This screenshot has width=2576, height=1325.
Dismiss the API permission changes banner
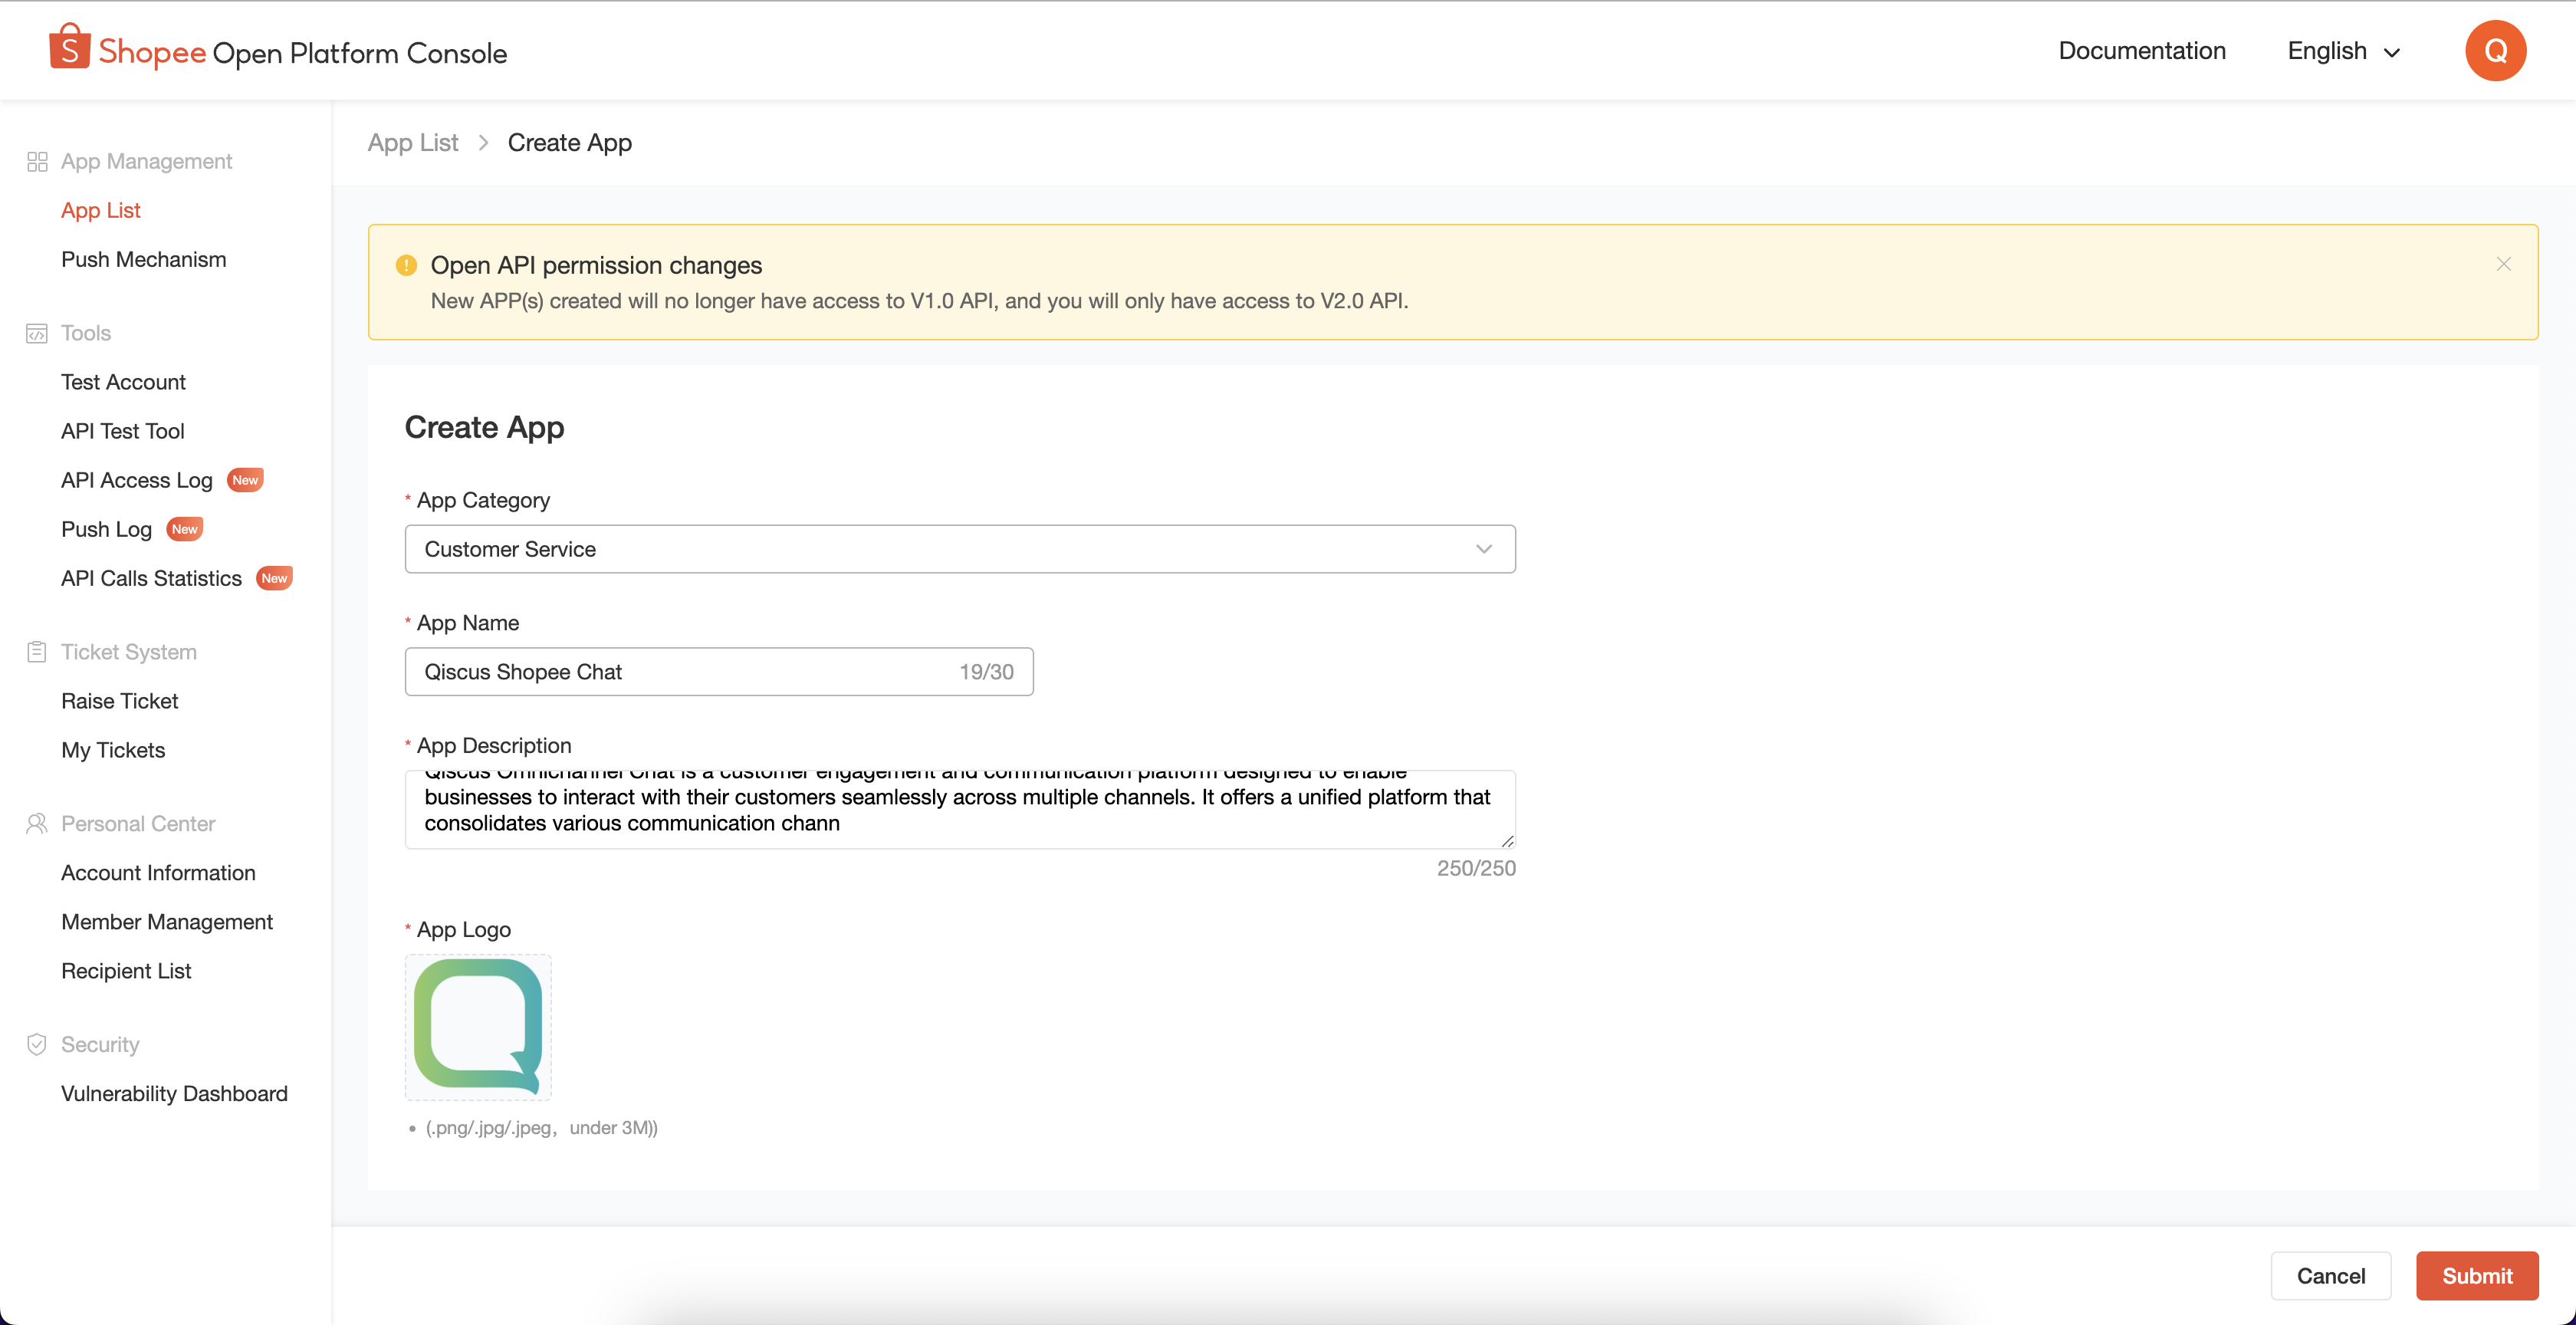tap(2503, 264)
